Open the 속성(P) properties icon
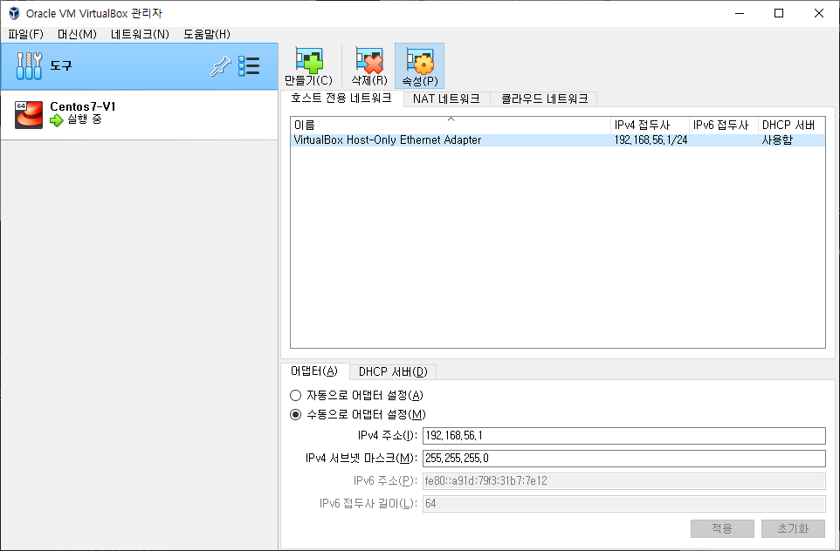 (420, 60)
